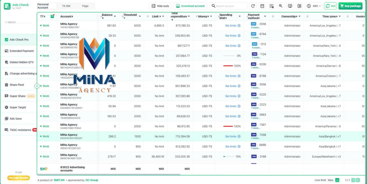Click the Delete hidden QTV icon

[7, 62]
